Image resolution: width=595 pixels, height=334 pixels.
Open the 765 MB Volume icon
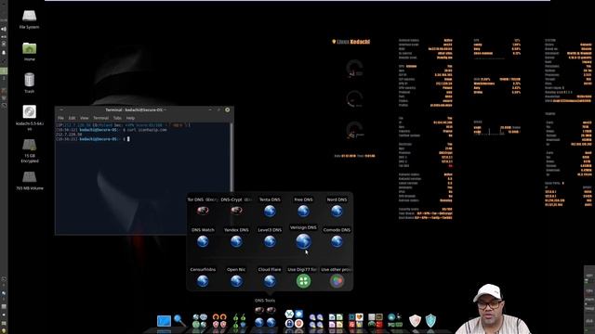[29, 177]
